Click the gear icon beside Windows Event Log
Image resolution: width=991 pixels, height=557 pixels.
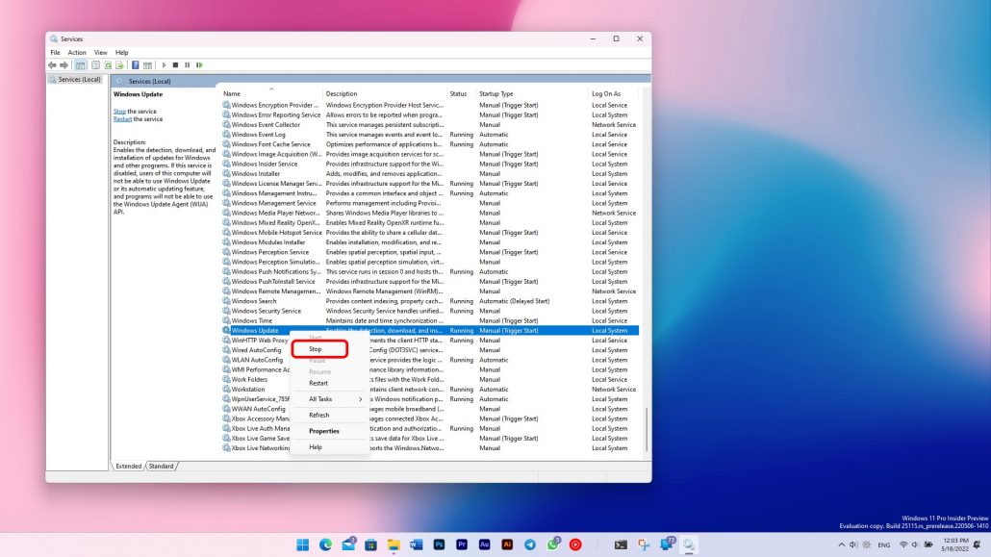pos(226,135)
